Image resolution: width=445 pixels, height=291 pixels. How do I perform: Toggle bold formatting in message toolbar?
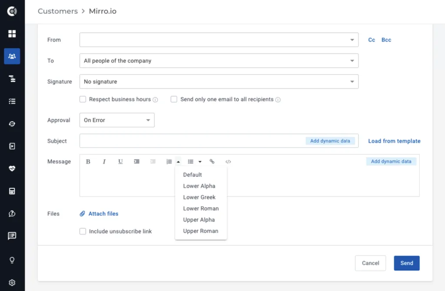[x=88, y=162]
